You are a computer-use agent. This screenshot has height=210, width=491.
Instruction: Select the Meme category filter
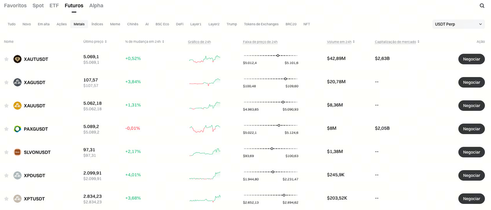pyautogui.click(x=115, y=24)
